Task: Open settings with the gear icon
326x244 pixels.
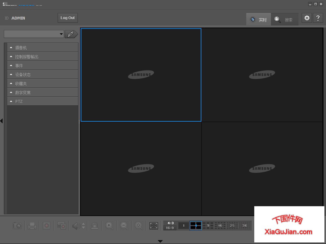Action: coord(307,18)
